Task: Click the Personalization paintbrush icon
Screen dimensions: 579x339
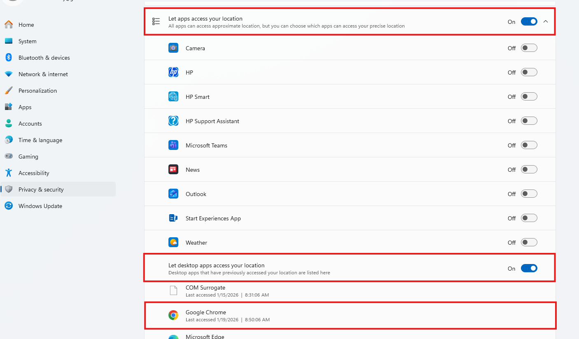Action: [x=9, y=91]
